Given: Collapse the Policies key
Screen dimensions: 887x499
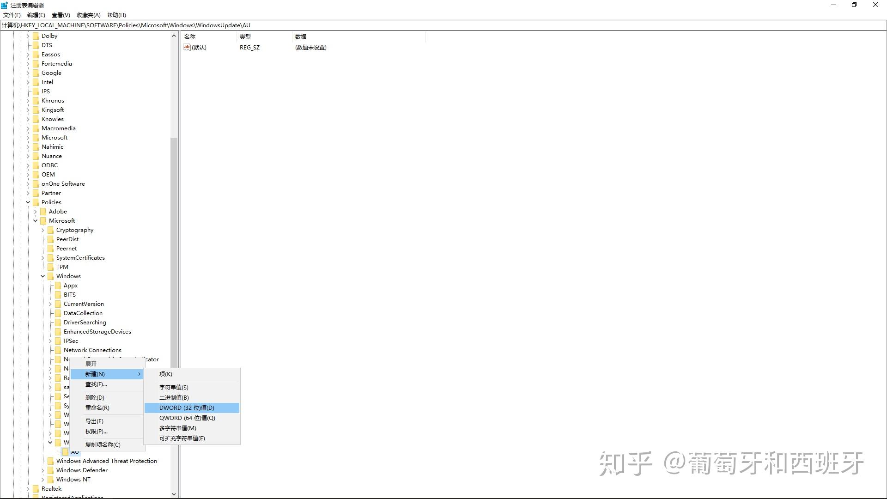Looking at the screenshot, I should 28,202.
